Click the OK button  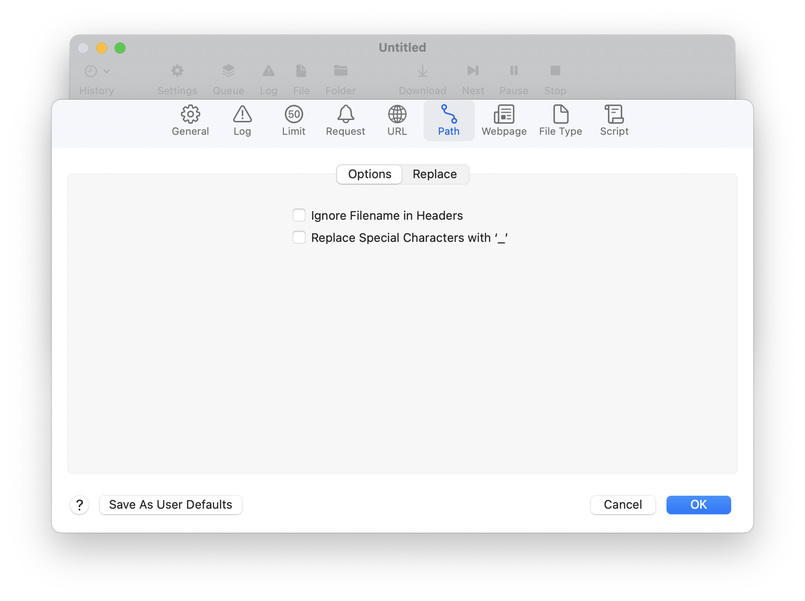[698, 505]
